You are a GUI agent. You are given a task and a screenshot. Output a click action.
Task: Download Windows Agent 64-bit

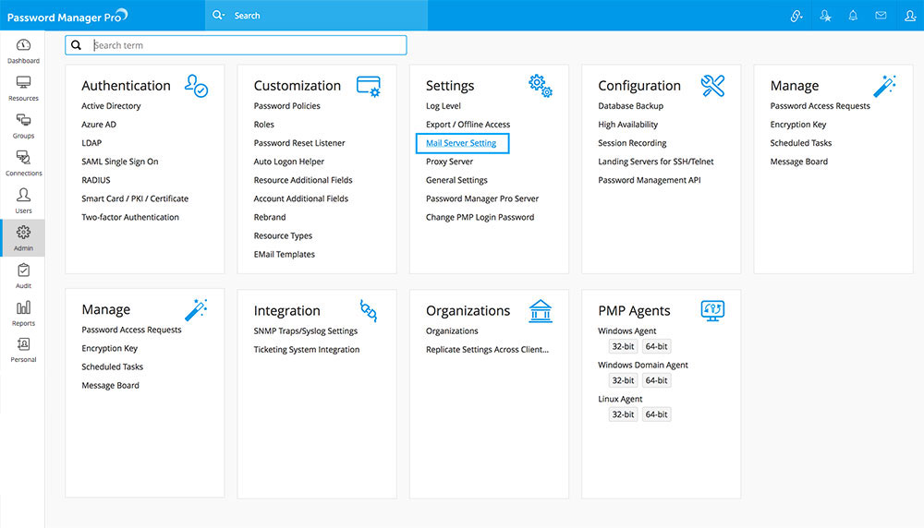[x=656, y=347]
